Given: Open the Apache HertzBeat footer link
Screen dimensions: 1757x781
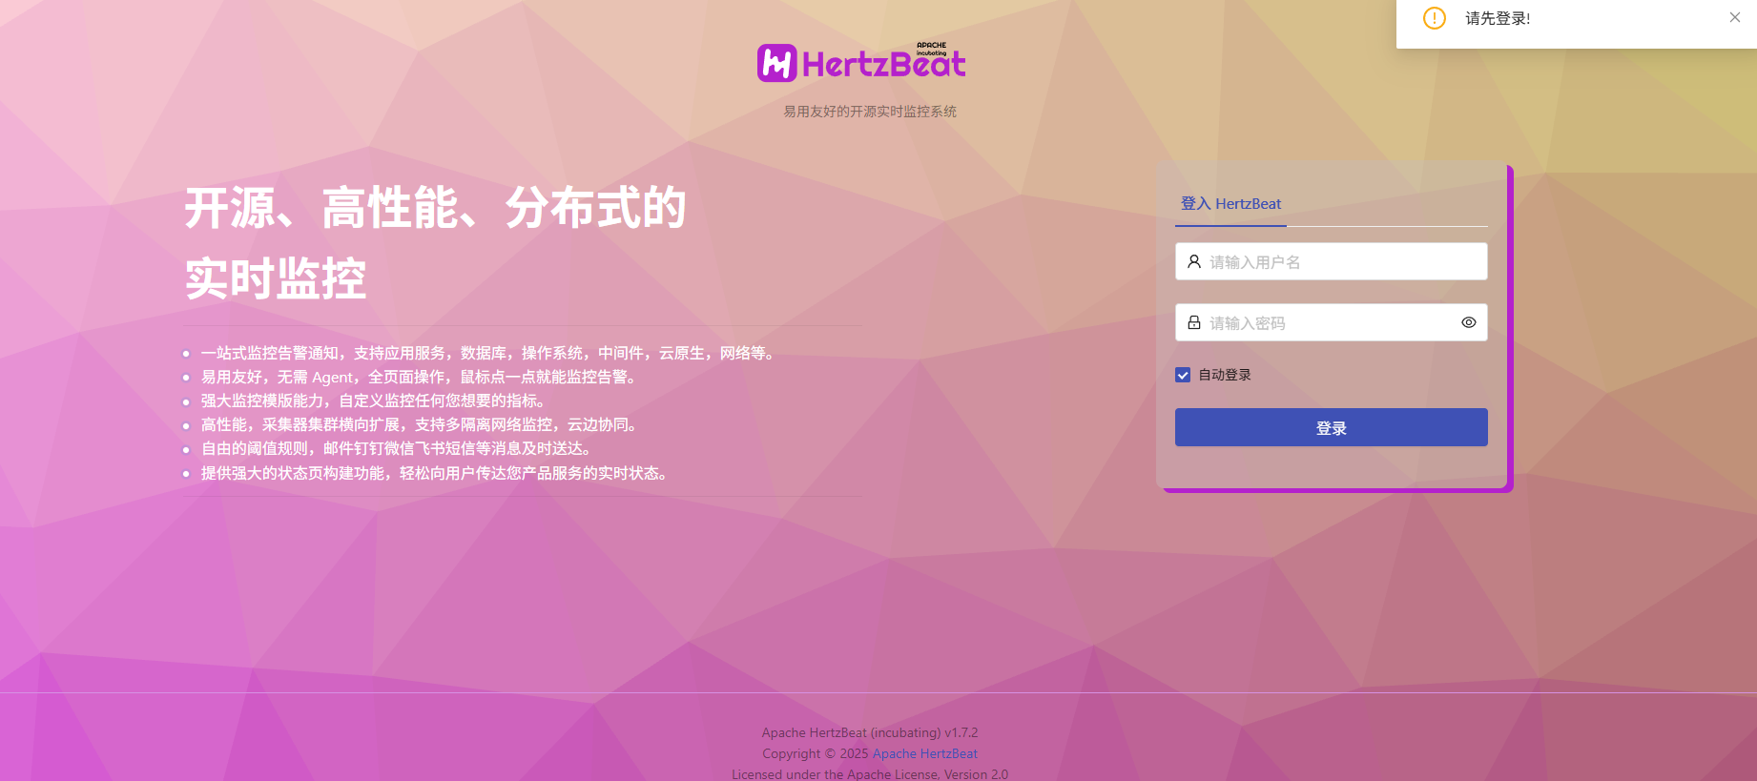Looking at the screenshot, I should 924,753.
